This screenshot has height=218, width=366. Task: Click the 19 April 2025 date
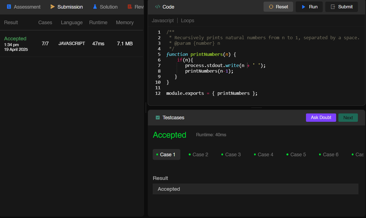click(16, 49)
